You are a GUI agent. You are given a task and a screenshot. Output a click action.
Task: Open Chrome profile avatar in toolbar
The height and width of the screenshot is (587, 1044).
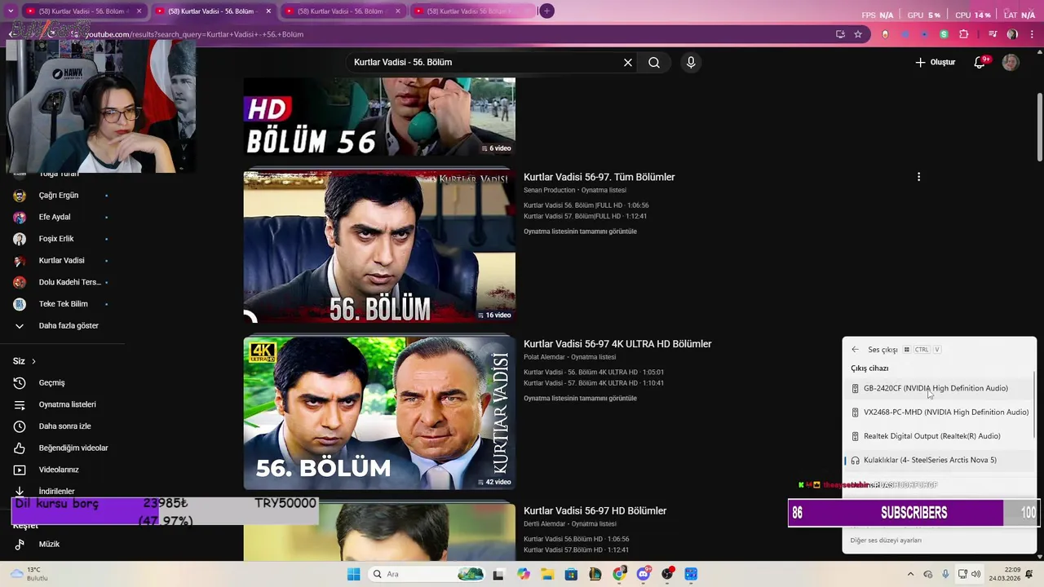[x=1012, y=34]
